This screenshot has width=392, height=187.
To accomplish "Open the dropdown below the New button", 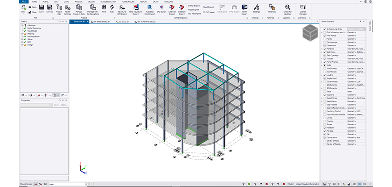I will pos(23,14).
